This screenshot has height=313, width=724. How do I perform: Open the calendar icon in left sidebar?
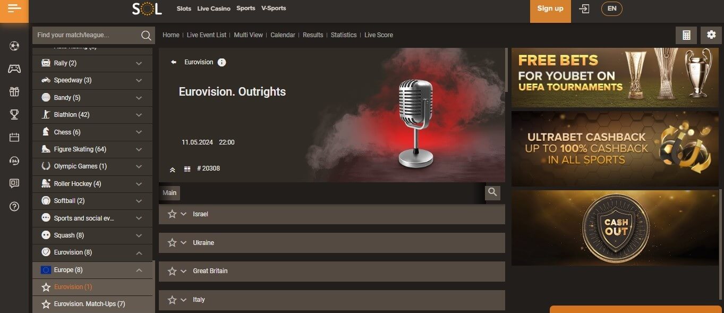click(14, 137)
